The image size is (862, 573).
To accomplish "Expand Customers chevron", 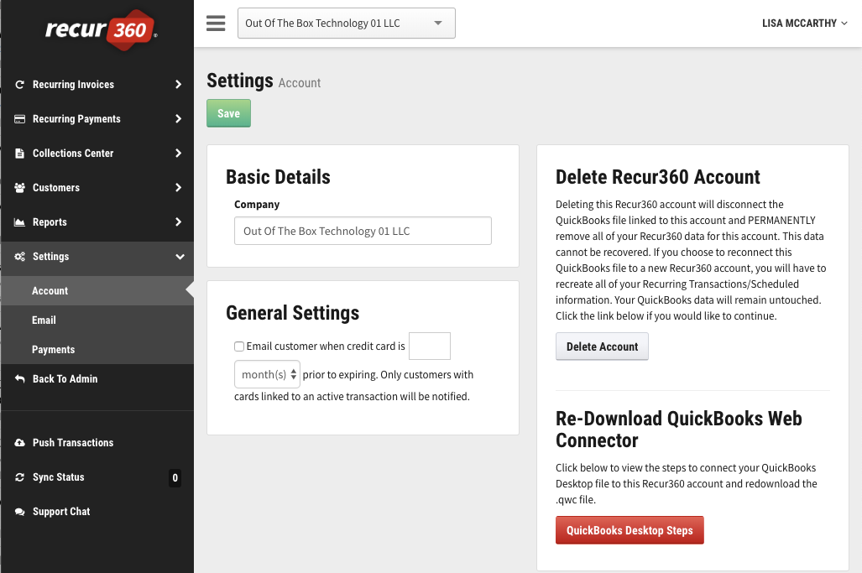I will point(178,188).
